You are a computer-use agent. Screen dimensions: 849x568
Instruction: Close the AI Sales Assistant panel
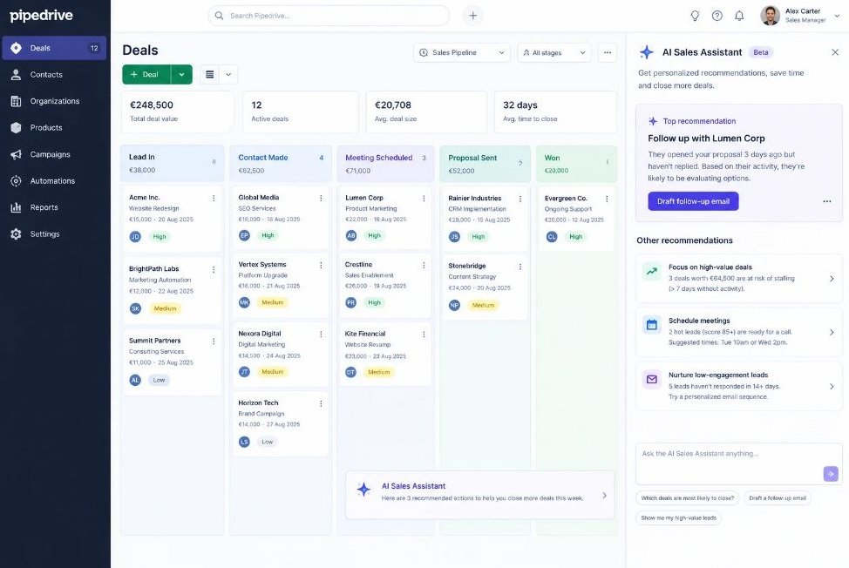click(835, 52)
